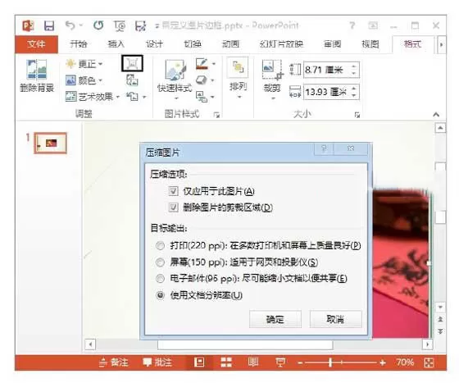Image resolution: width=459 pixels, height=383 pixels.
Task: Click zoom in plus button
Action: (x=383, y=363)
